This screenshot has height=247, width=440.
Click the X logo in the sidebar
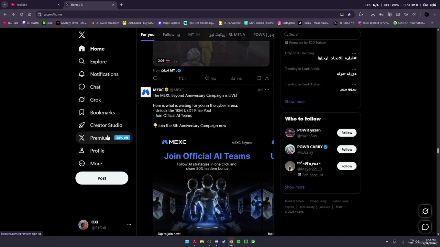82,35
